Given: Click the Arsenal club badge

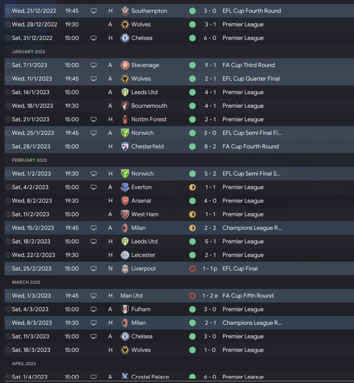Looking at the screenshot, I should [x=125, y=201].
